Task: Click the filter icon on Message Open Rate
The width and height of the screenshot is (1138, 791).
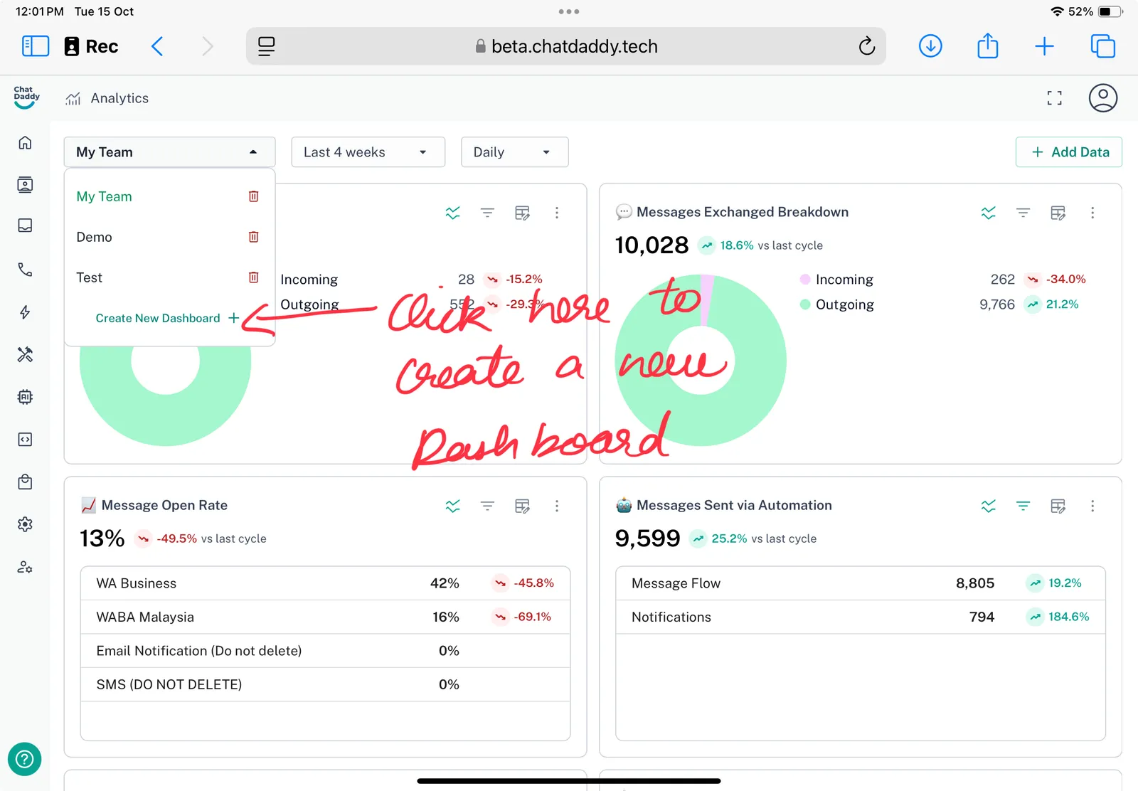Action: coord(487,506)
